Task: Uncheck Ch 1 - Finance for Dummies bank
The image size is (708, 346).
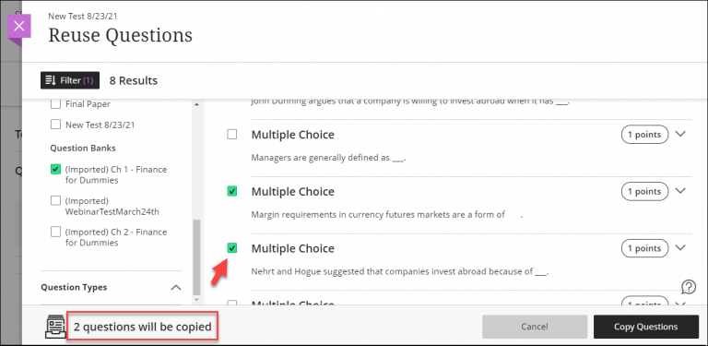Action: click(x=55, y=170)
